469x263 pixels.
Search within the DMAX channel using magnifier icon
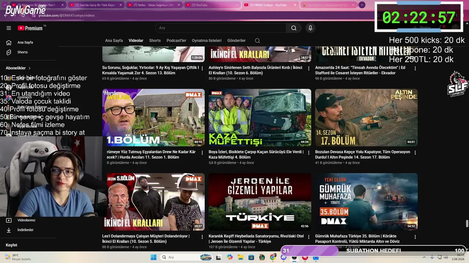[257, 41]
